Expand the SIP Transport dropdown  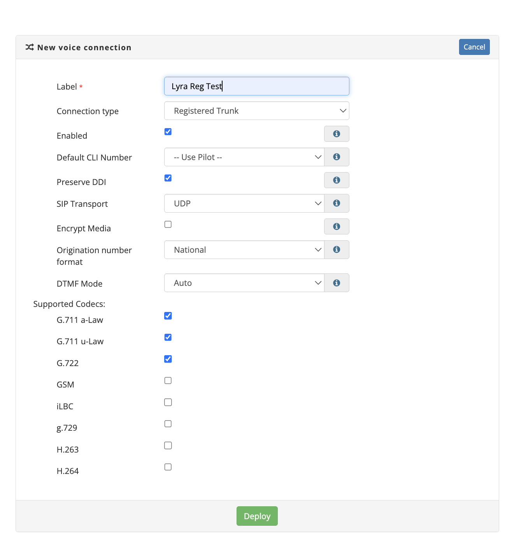click(244, 203)
